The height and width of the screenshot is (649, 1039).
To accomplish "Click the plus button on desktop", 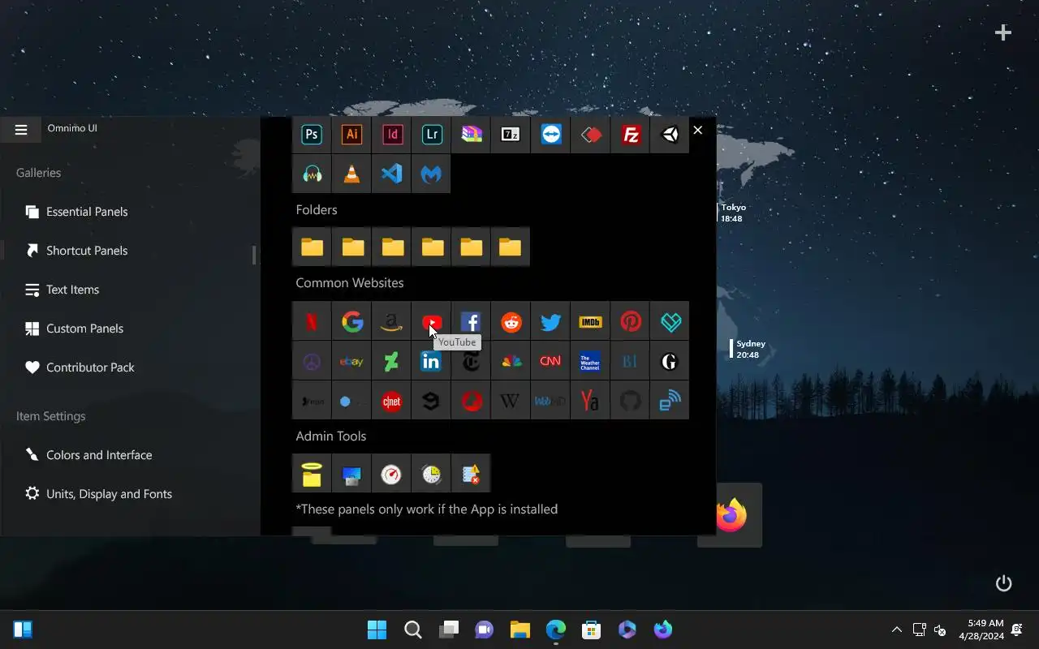I will coord(1003,32).
